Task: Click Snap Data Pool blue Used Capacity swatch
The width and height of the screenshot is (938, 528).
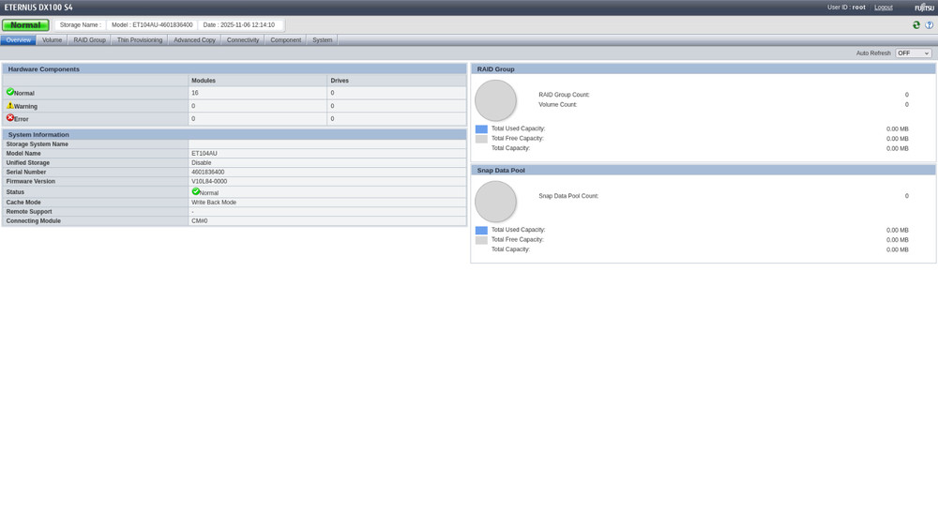Action: click(481, 230)
